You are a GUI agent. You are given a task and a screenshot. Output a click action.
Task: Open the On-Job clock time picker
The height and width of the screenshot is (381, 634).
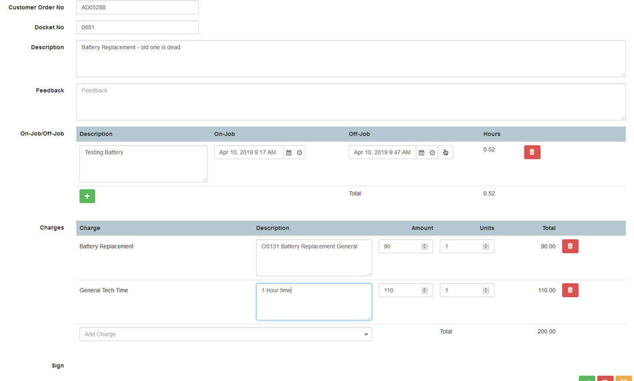pos(300,153)
